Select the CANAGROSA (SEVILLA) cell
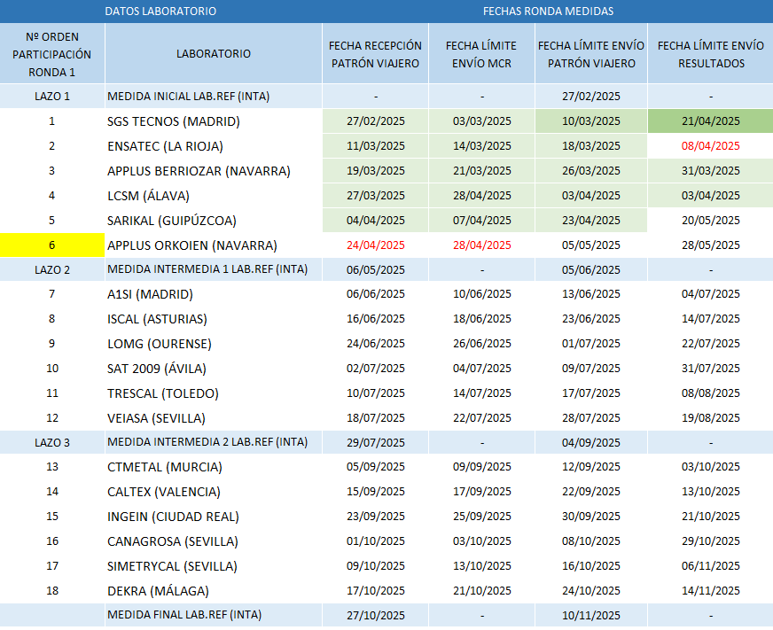The image size is (773, 630). click(x=214, y=541)
